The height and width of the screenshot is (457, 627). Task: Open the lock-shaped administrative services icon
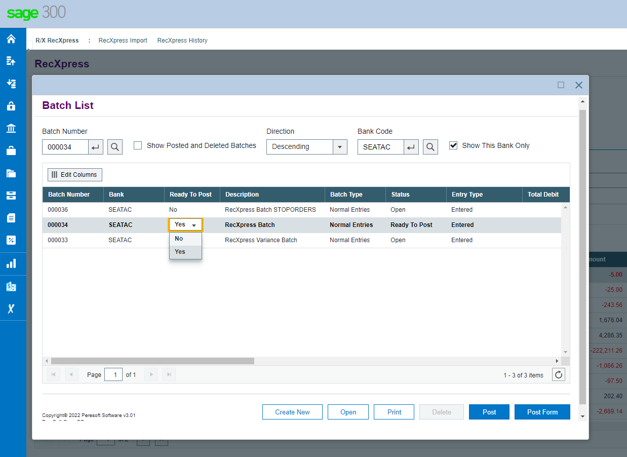(11, 106)
